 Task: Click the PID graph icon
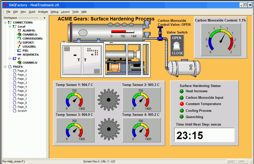point(19,50)
